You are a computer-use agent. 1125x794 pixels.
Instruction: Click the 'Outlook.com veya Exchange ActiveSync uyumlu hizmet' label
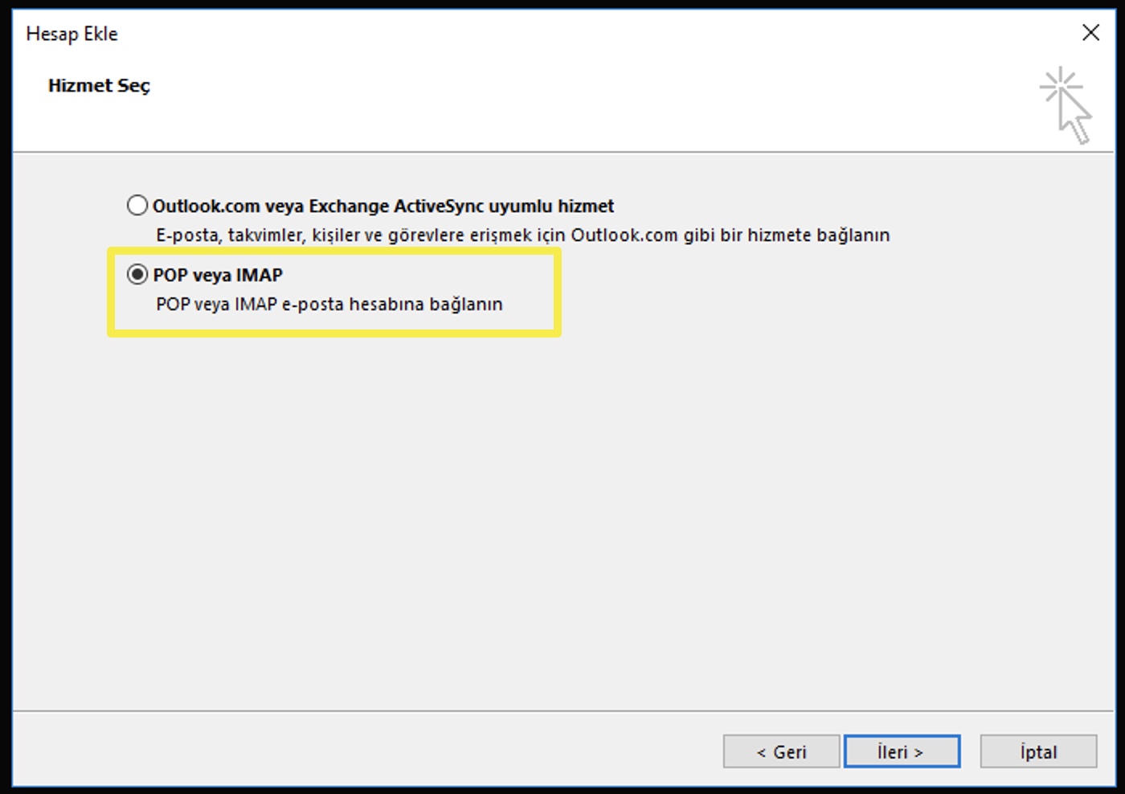coord(382,207)
